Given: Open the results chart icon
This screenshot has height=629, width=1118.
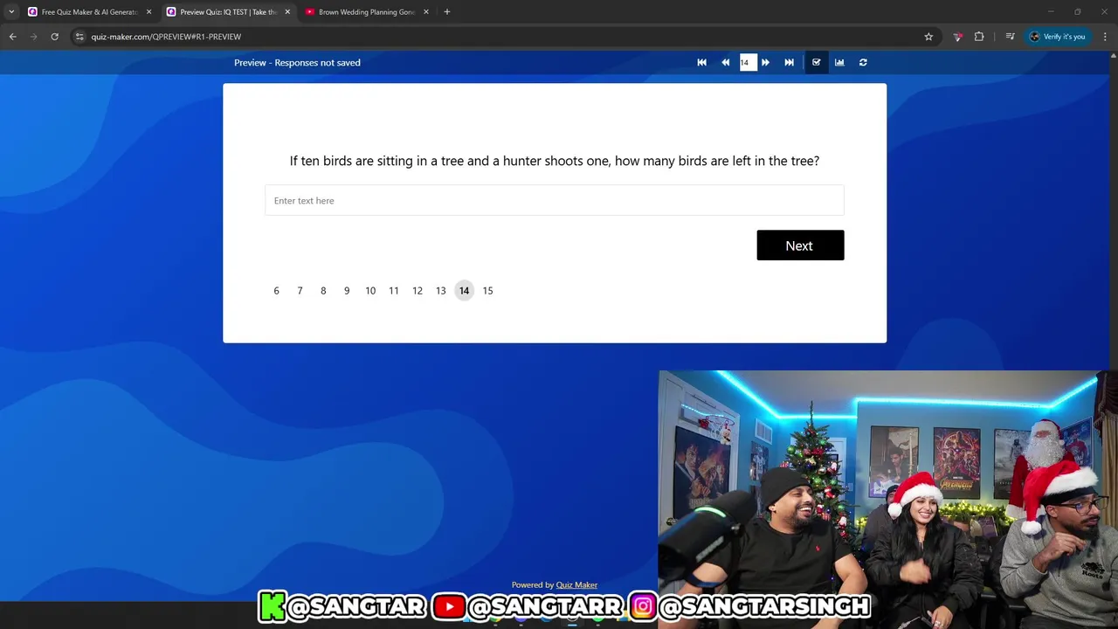Looking at the screenshot, I should pos(839,62).
